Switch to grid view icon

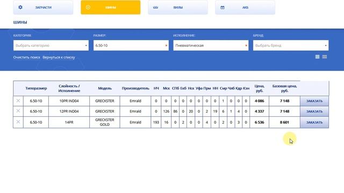click(325, 57)
